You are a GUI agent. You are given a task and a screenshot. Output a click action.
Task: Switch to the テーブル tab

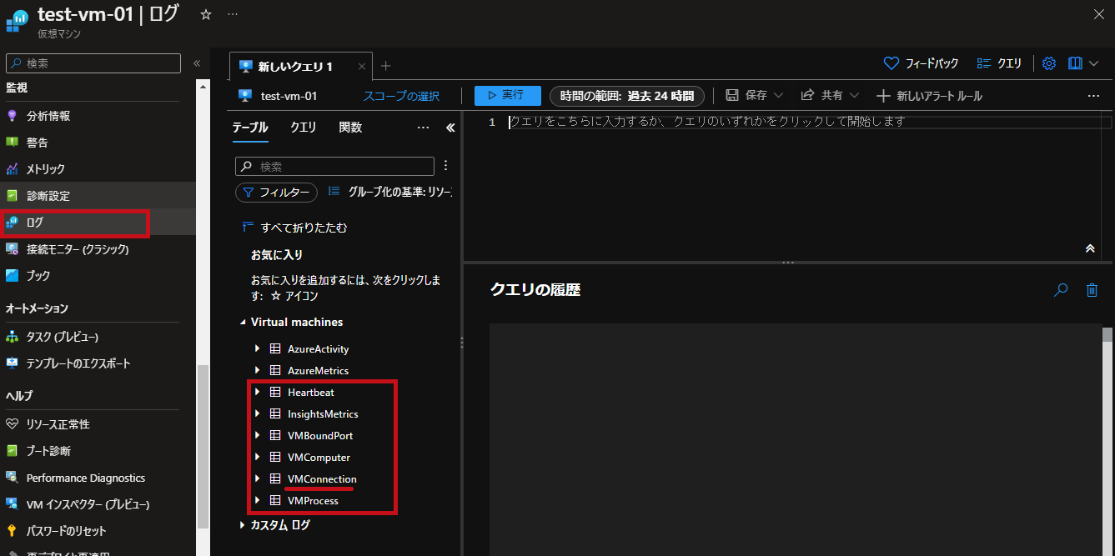[x=249, y=128]
